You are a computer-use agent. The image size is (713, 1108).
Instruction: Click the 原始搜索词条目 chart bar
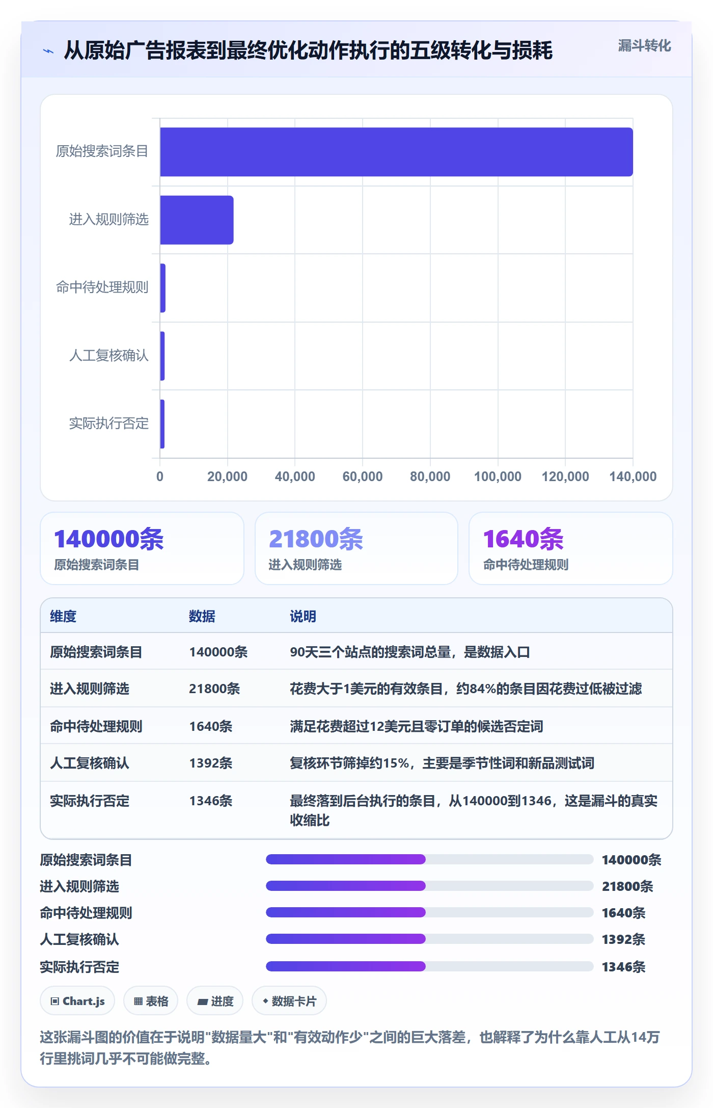click(x=396, y=152)
